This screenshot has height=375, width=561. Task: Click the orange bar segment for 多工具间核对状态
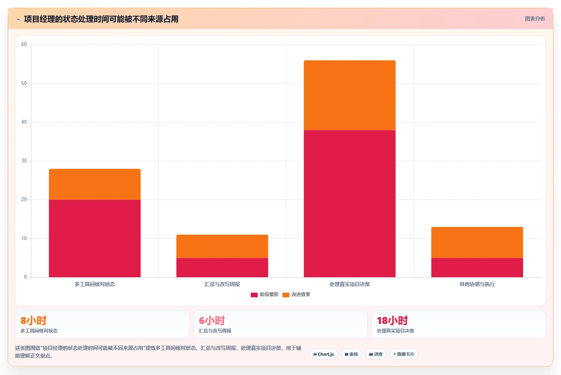[x=95, y=184]
